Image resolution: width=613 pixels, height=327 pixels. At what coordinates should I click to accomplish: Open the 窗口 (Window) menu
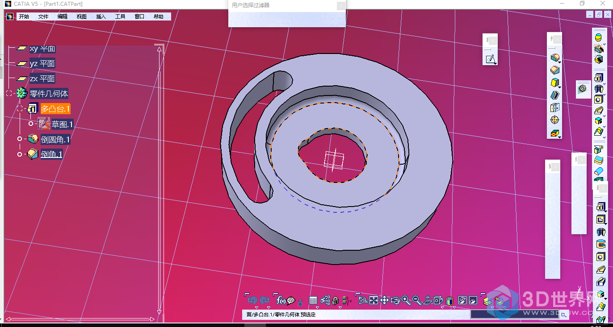[139, 17]
